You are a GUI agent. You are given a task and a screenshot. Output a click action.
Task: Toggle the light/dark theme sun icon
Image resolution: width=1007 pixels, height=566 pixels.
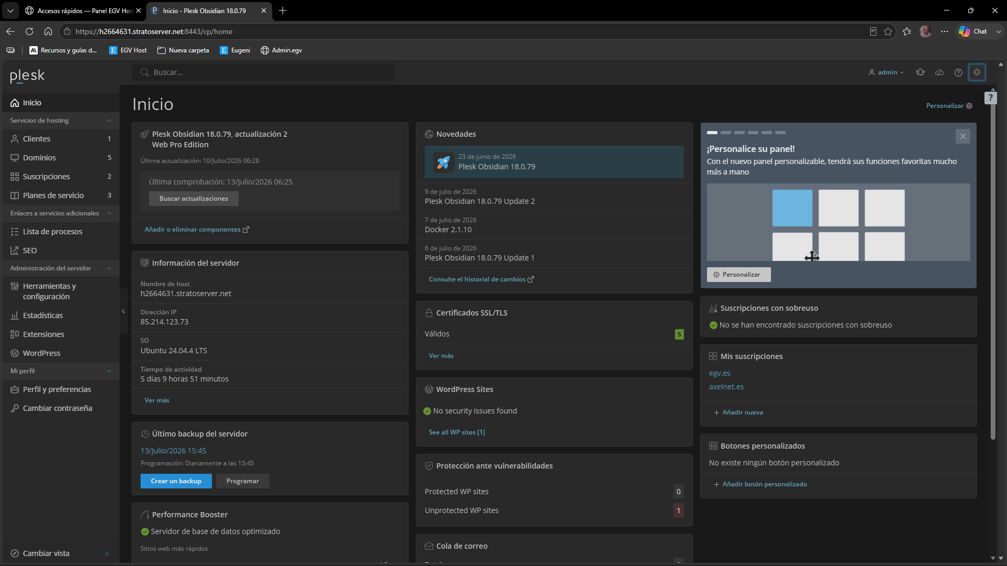pyautogui.click(x=977, y=72)
